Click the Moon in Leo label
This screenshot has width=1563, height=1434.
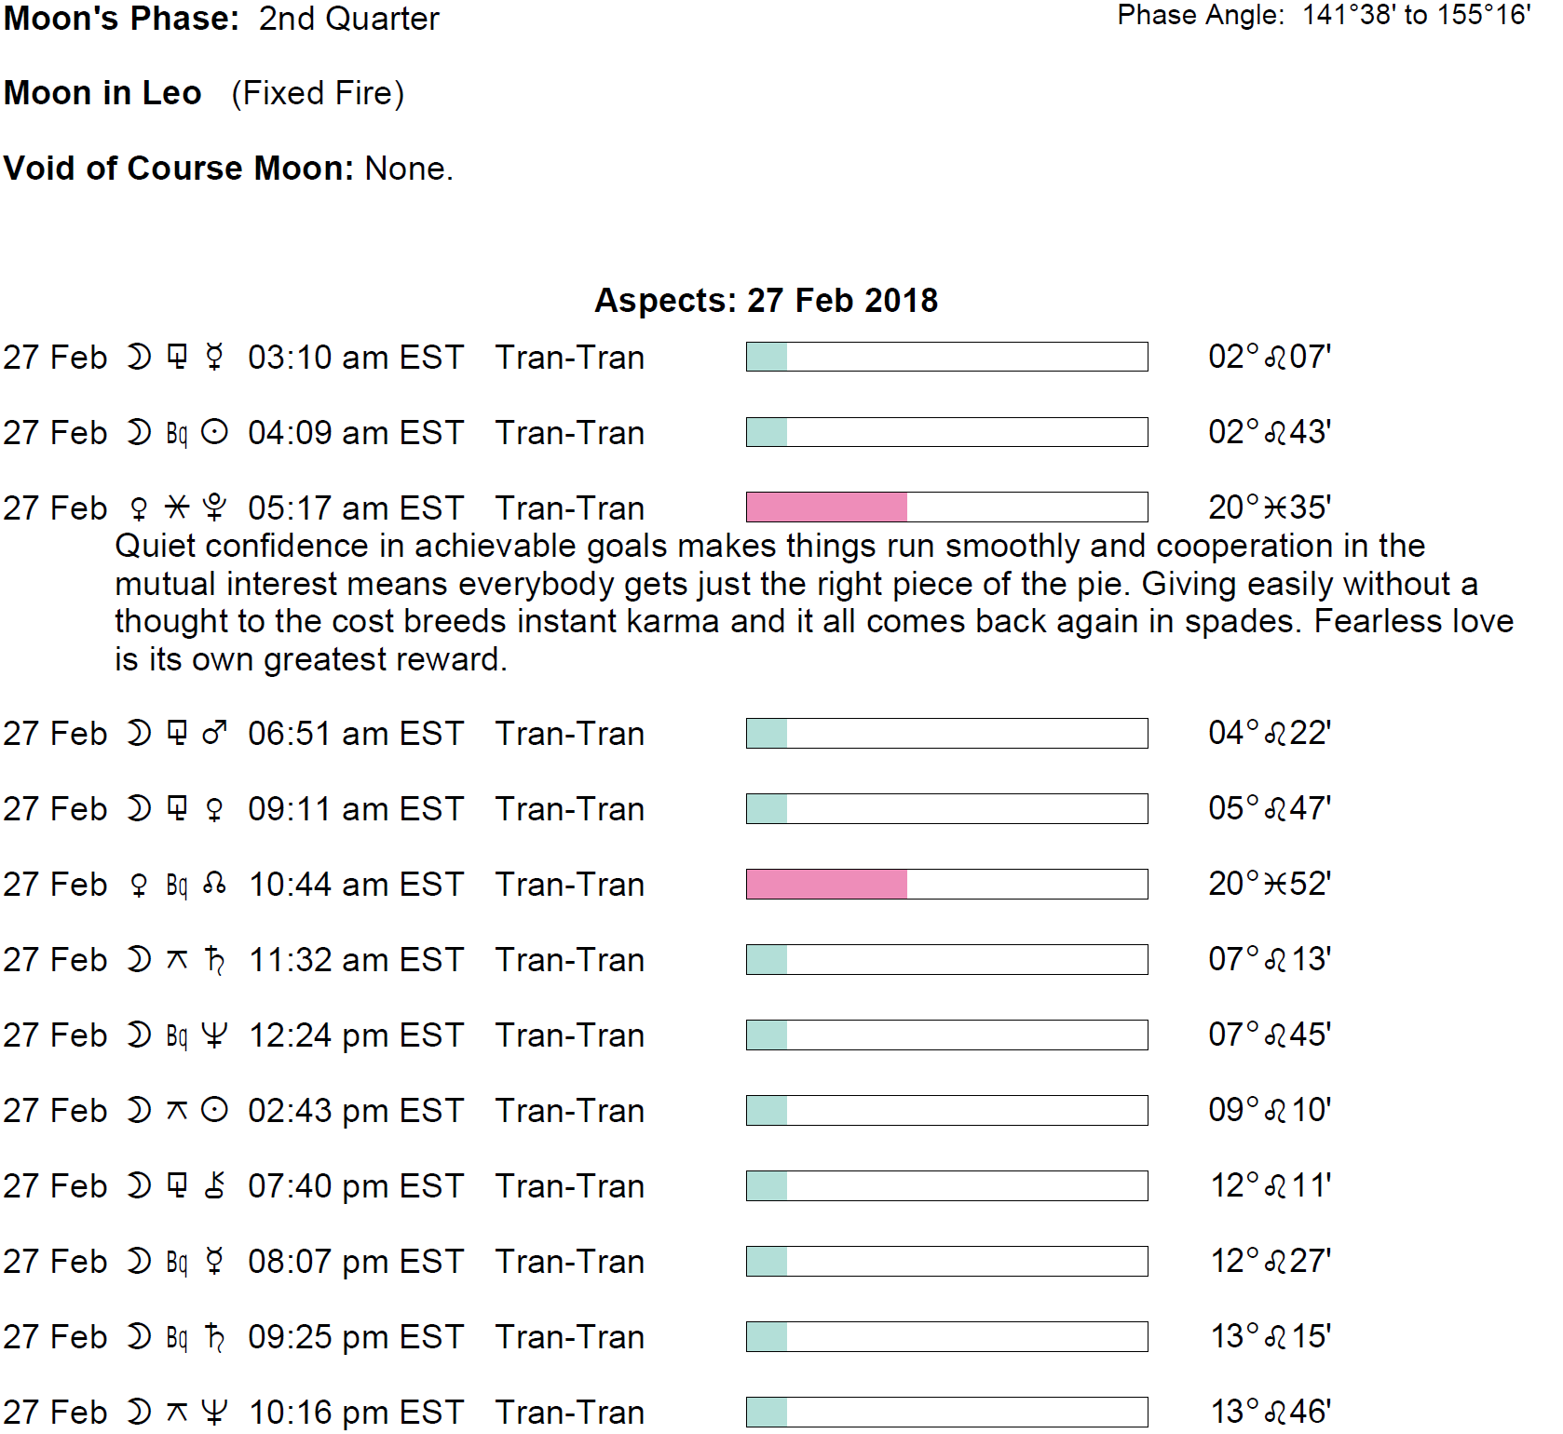(102, 93)
